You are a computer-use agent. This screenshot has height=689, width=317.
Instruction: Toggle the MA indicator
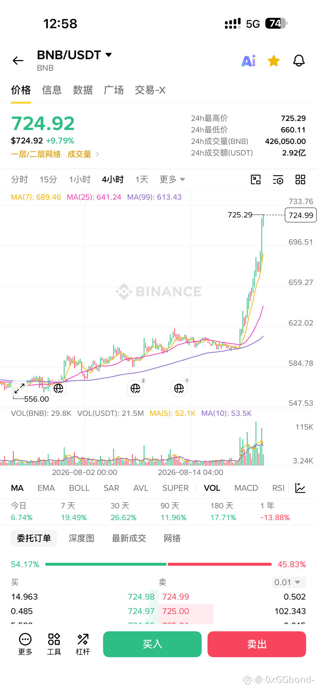pos(17,488)
